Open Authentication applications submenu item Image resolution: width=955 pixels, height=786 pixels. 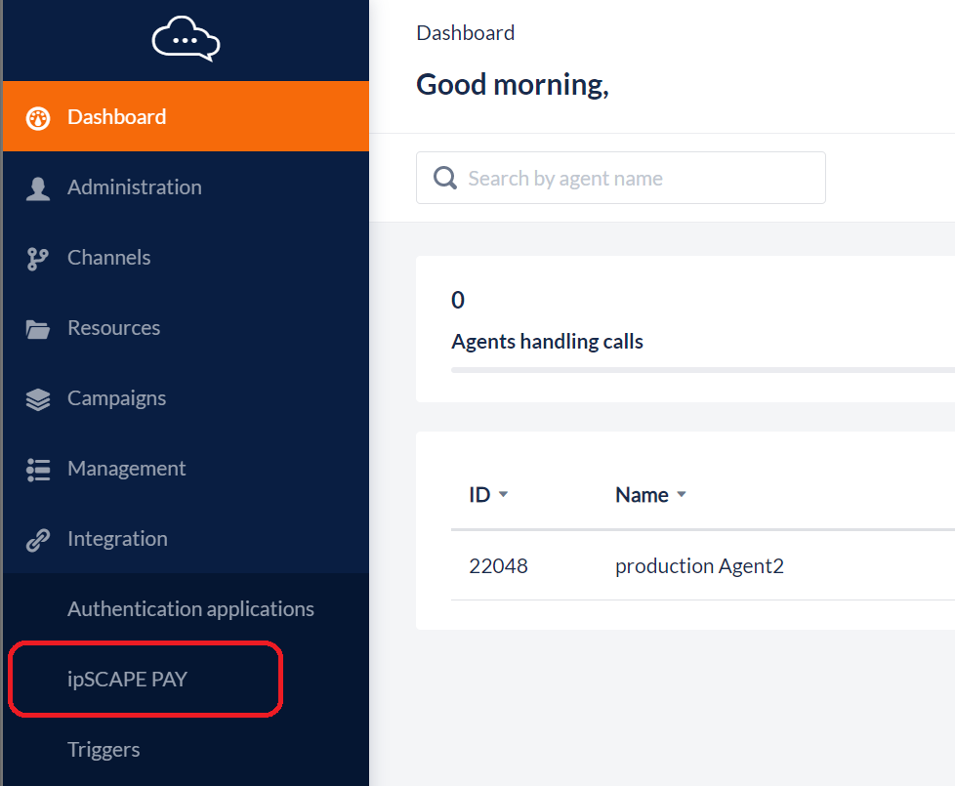tap(190, 609)
